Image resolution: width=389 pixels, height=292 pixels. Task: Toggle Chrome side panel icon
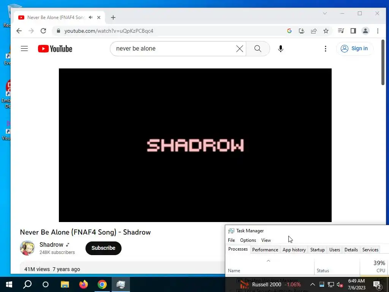pyautogui.click(x=353, y=31)
